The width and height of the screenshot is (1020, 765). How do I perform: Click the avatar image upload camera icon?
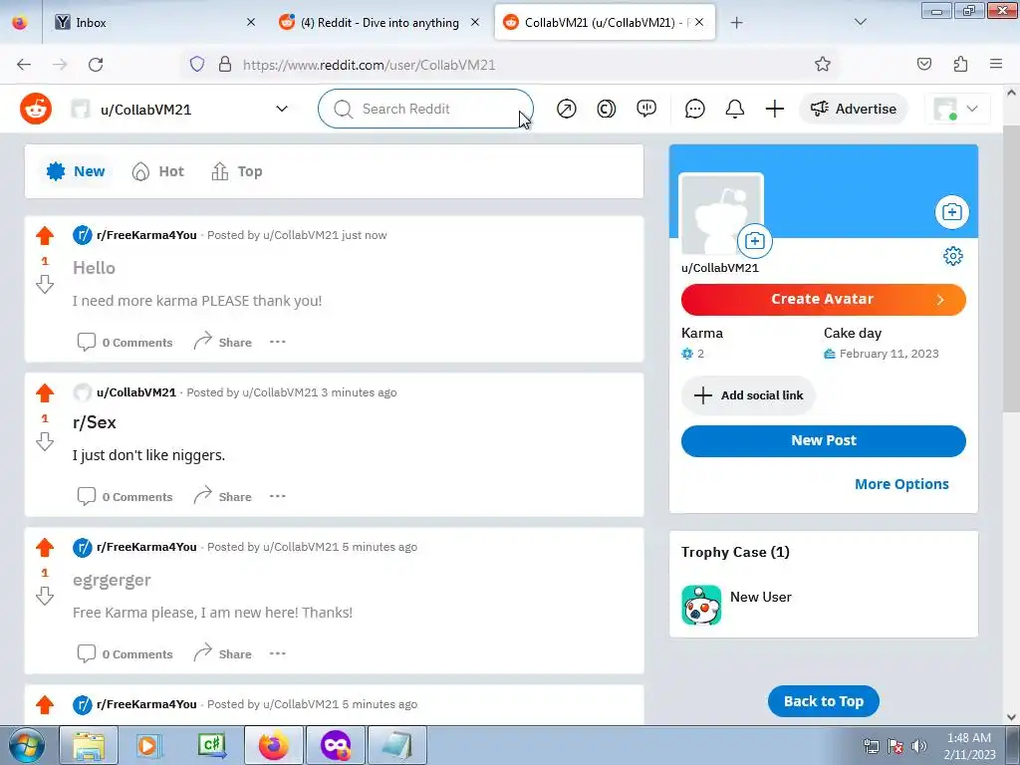click(755, 241)
